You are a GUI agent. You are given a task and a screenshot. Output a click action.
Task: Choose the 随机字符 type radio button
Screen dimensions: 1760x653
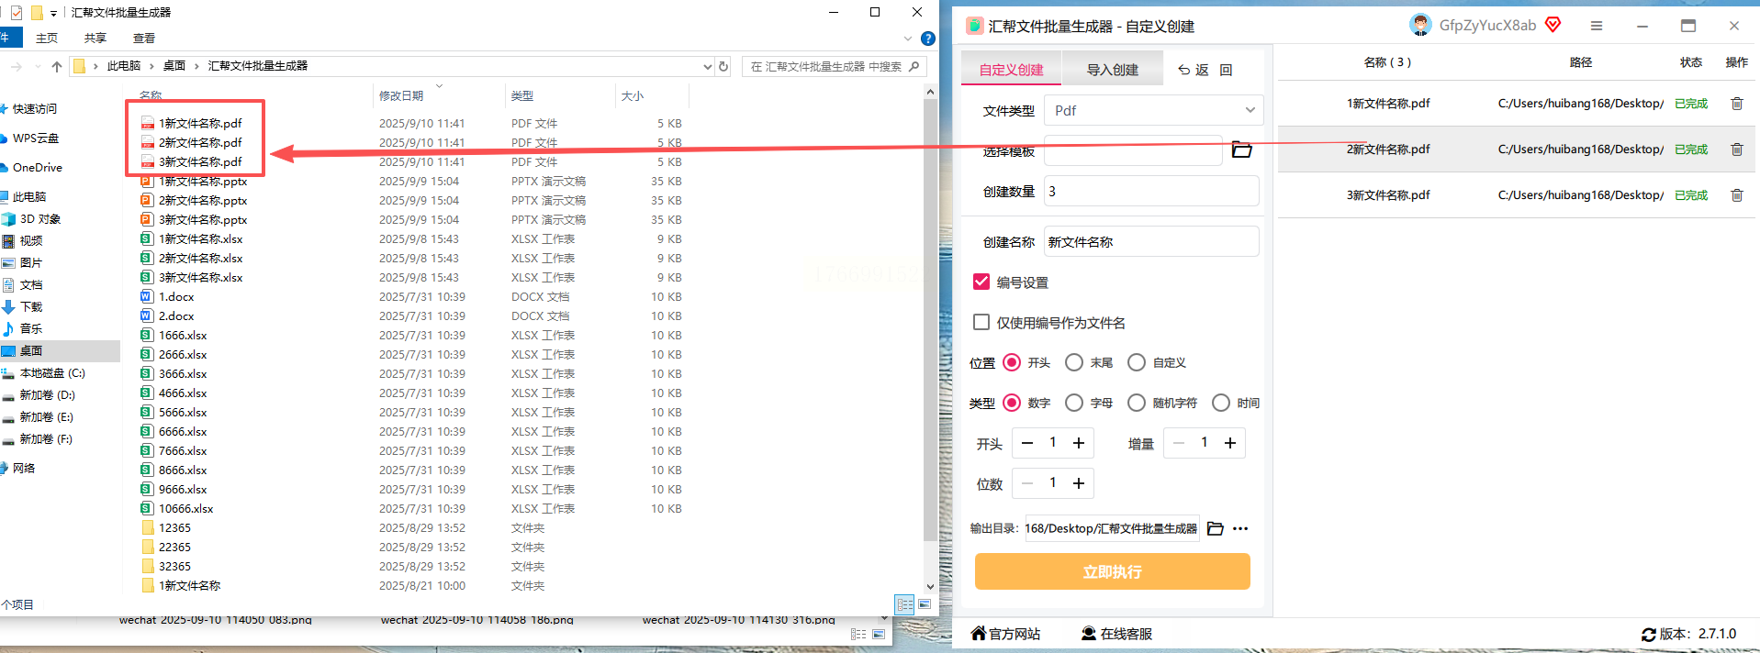1137,403
